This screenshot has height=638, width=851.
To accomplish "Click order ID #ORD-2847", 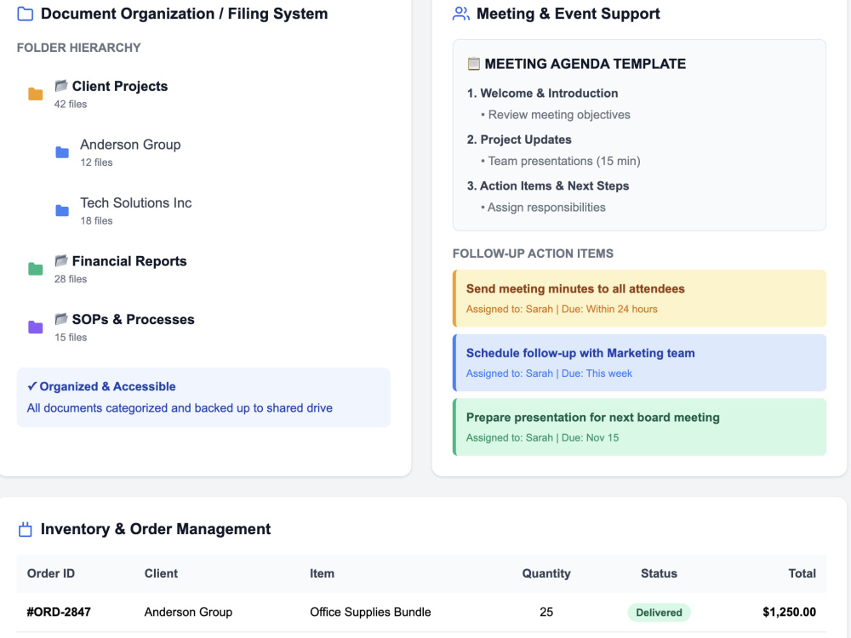I will click(x=59, y=612).
